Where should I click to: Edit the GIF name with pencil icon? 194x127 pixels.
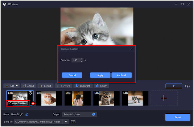pyautogui.click(x=27, y=114)
